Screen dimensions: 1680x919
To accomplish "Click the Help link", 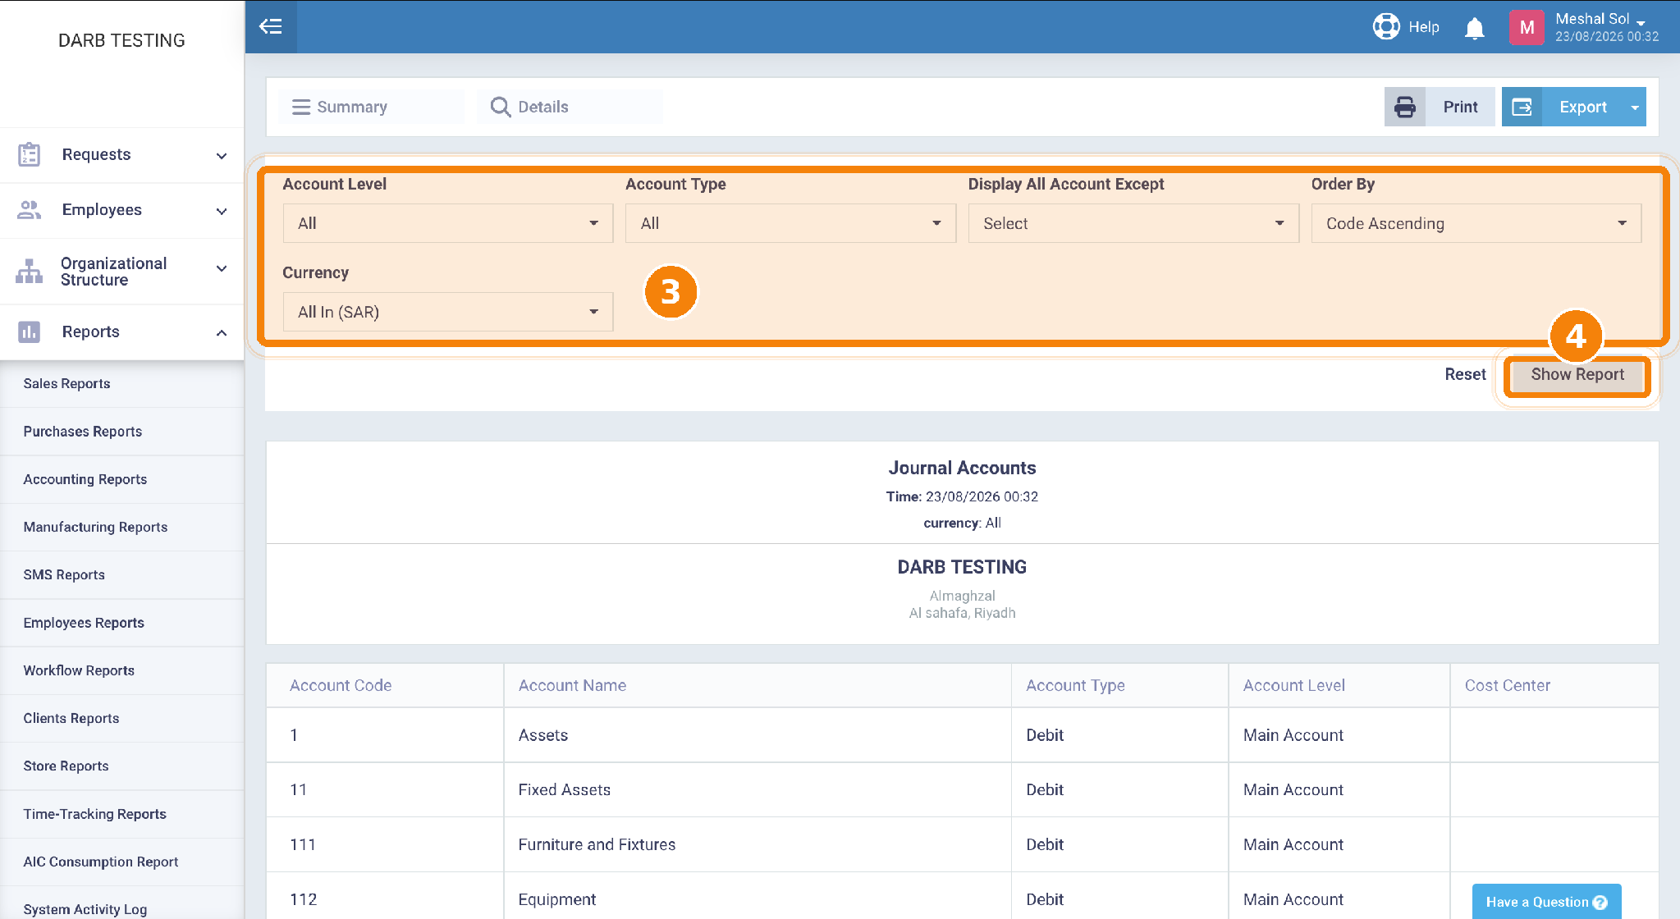I will (x=1424, y=27).
